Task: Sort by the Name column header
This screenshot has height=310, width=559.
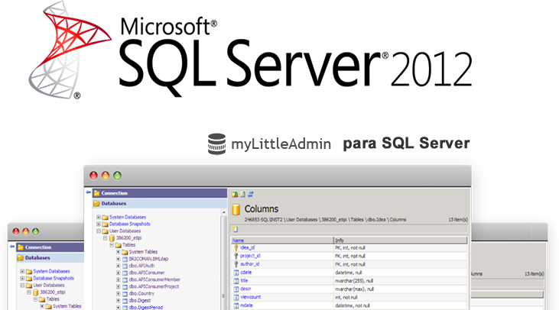Action: point(238,240)
